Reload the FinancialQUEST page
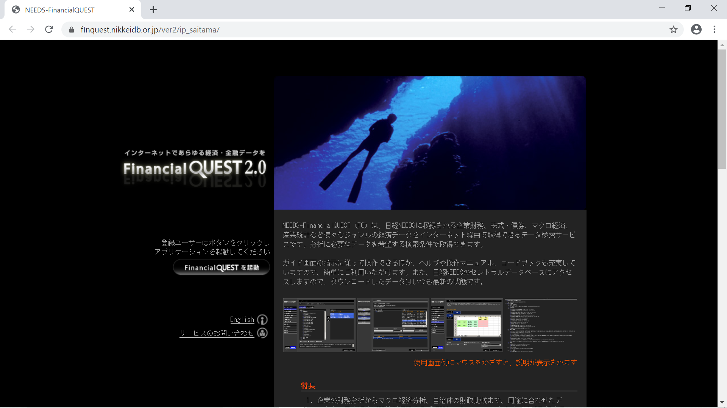The height and width of the screenshot is (408, 727). (x=49, y=29)
